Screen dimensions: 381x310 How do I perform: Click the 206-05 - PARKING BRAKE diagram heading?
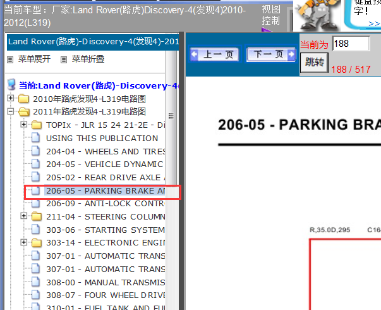point(299,125)
